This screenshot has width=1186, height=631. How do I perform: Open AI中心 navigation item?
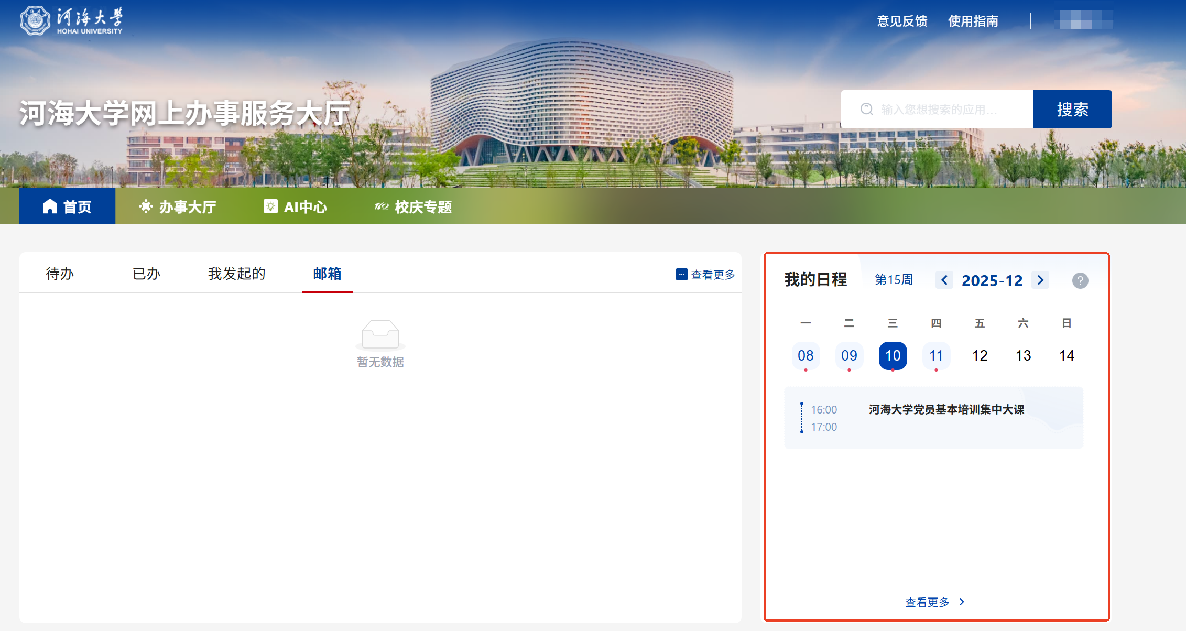295,206
